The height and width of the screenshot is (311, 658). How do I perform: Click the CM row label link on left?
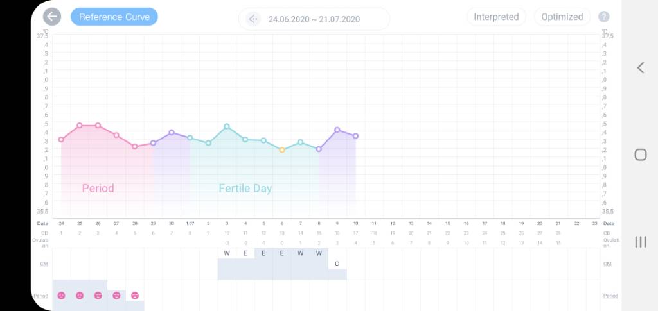coord(43,264)
